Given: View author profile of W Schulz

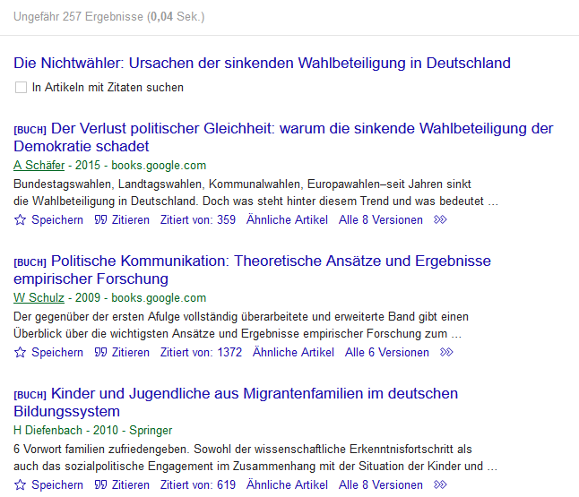Looking at the screenshot, I should pos(39,297).
